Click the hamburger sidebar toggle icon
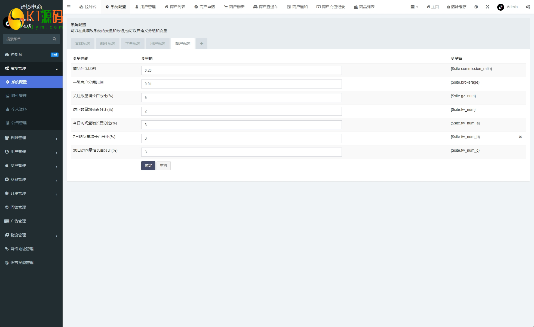Image resolution: width=534 pixels, height=327 pixels. tap(69, 7)
